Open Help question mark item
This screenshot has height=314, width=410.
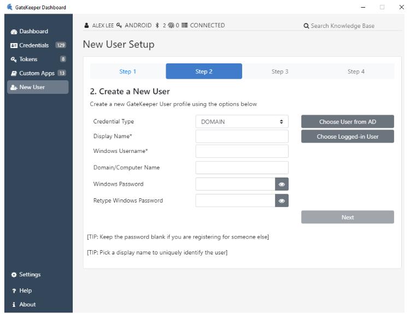tap(14, 291)
